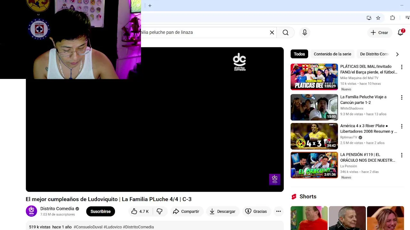This screenshot has height=230, width=410.
Task: Open second Shorts thumbnail
Action: point(347,218)
